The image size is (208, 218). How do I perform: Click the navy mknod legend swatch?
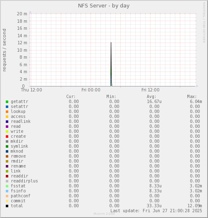[x=7, y=151]
